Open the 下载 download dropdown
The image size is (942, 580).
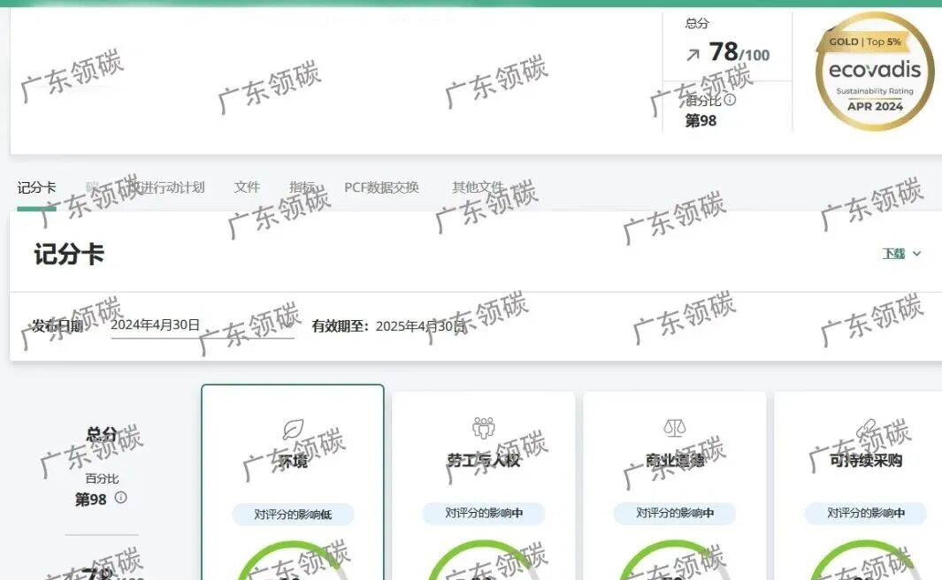[x=895, y=254]
